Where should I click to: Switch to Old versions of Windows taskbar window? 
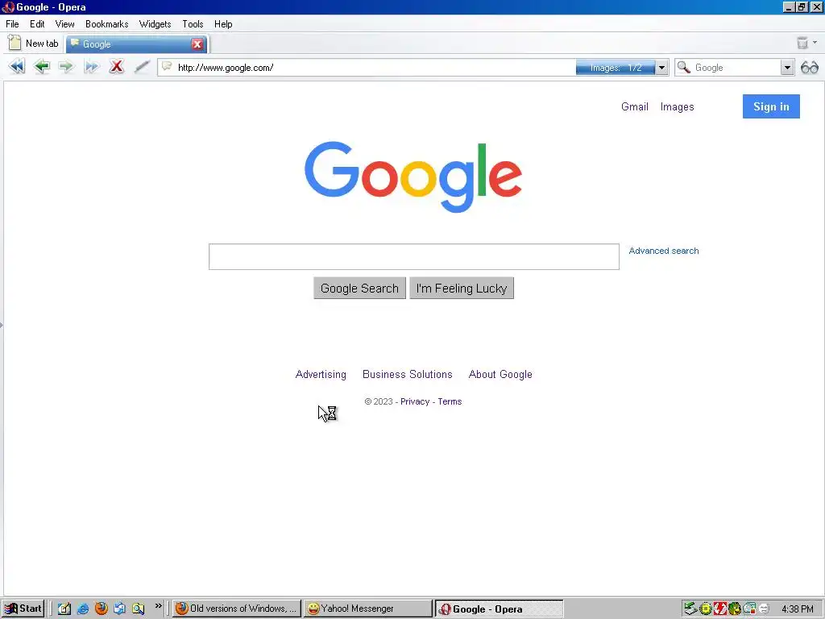(x=237, y=609)
